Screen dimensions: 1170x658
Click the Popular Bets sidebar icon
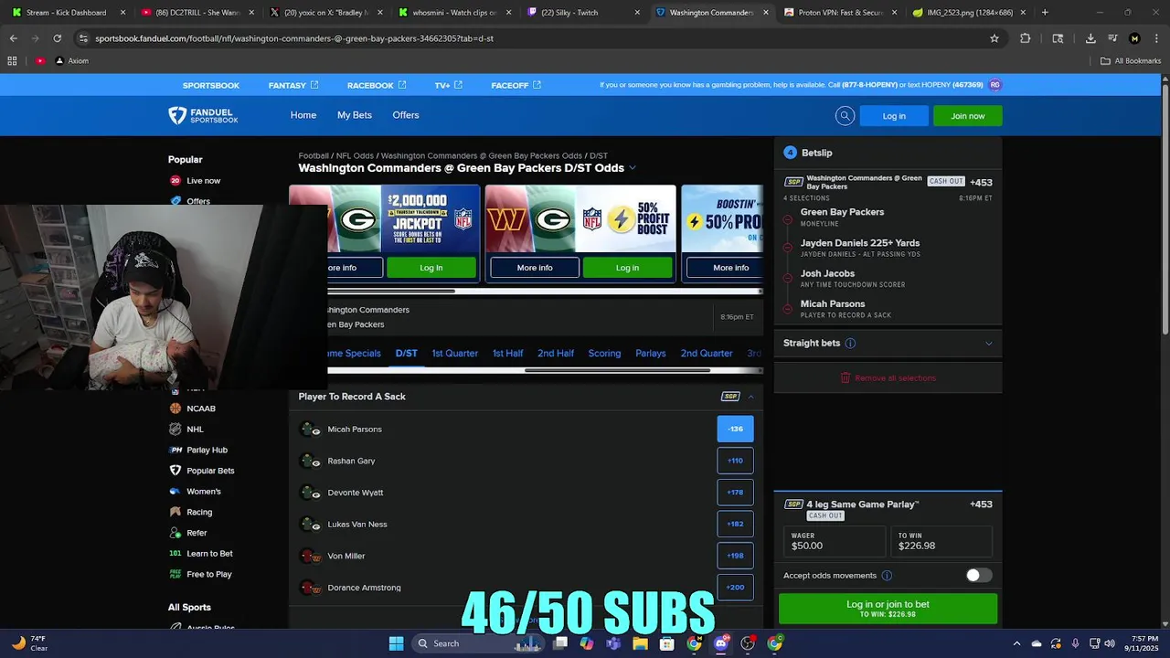pos(175,471)
